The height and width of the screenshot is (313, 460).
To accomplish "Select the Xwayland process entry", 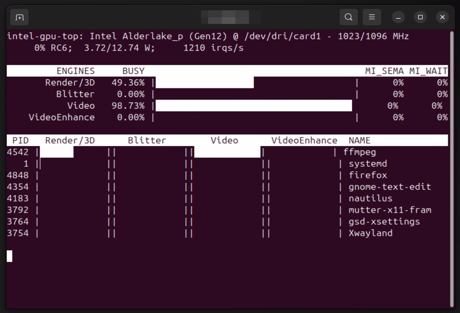I will click(x=370, y=233).
